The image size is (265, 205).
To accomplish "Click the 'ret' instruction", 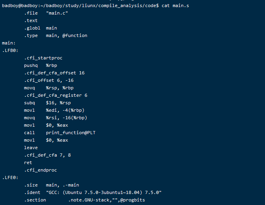I will click(x=28, y=163).
